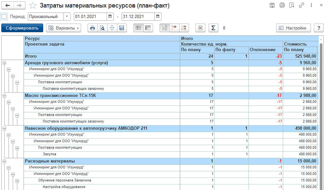Open calendar for start date 01.01.2021
The image size is (324, 190).
pyautogui.click(x=110, y=16)
